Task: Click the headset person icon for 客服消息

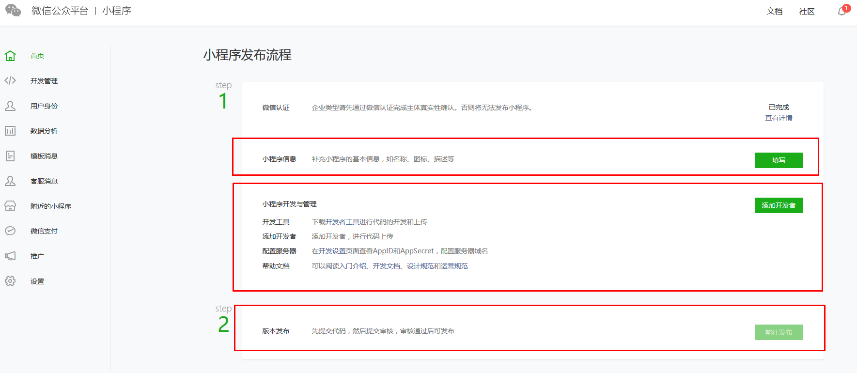Action: [x=10, y=181]
